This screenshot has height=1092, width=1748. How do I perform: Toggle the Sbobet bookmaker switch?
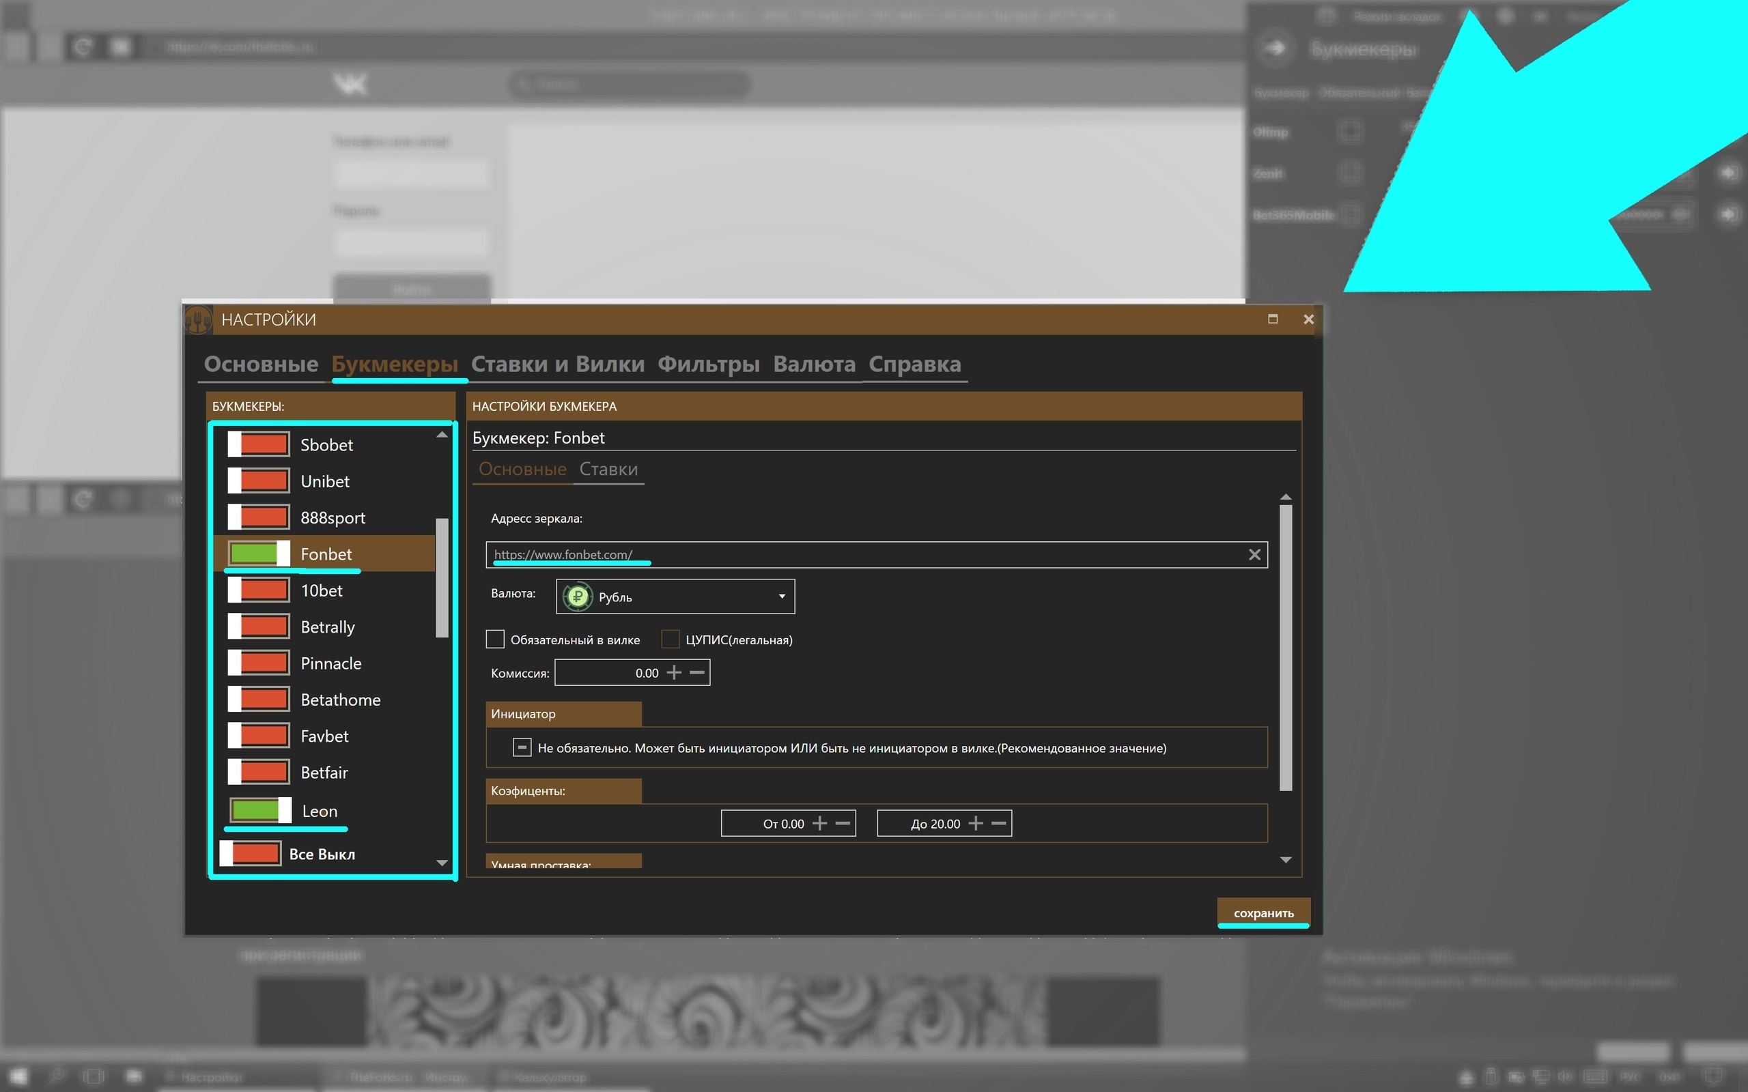click(x=259, y=444)
